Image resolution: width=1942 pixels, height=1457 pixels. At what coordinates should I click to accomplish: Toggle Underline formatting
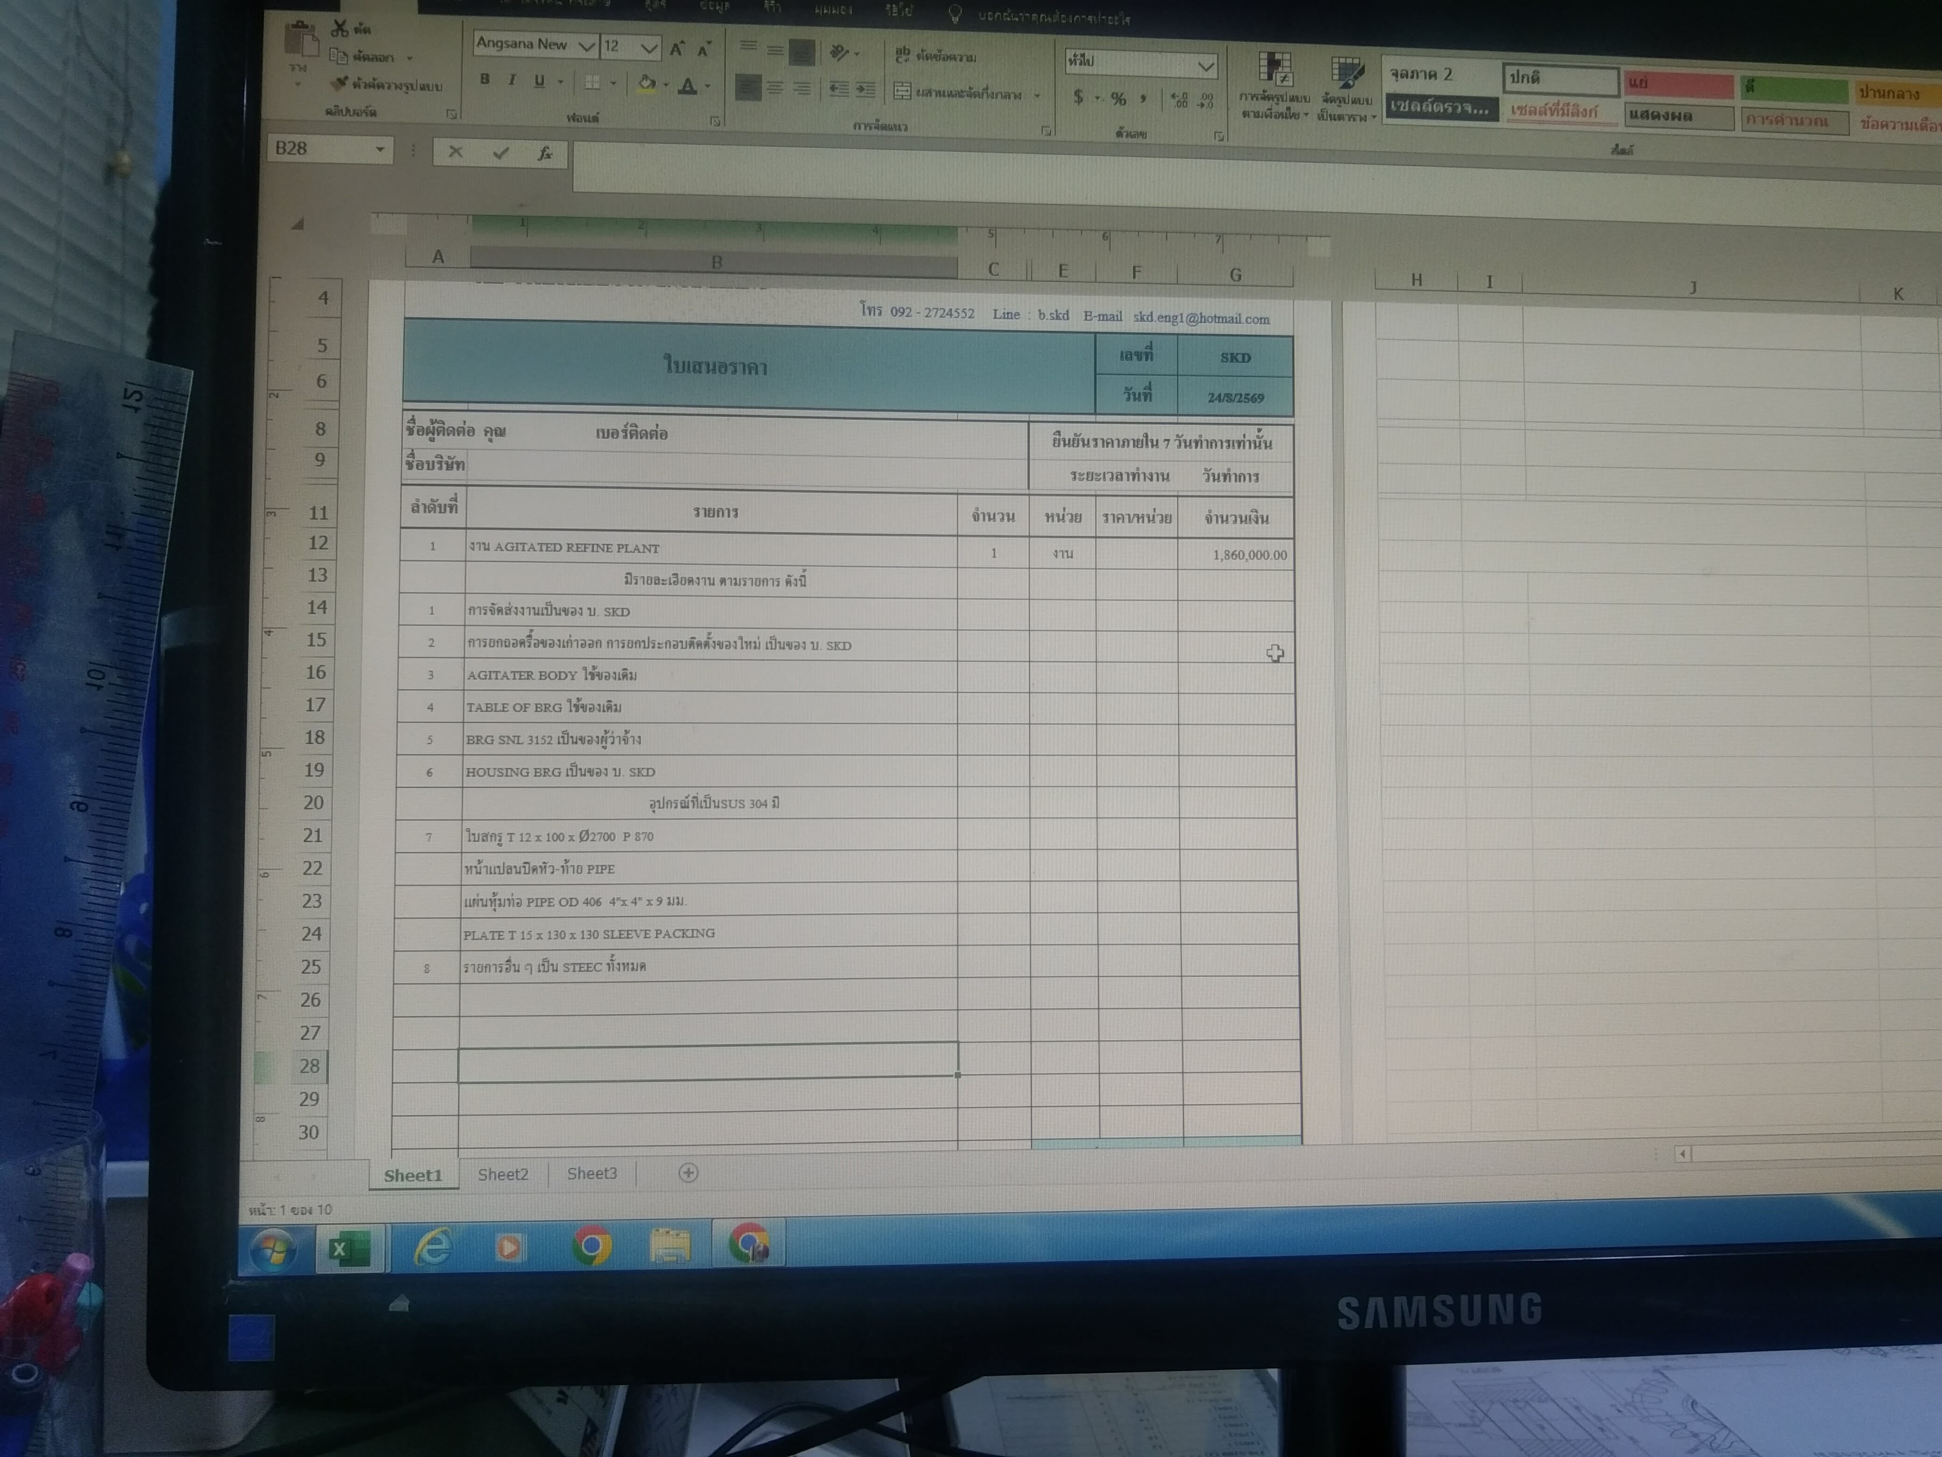coord(539,82)
